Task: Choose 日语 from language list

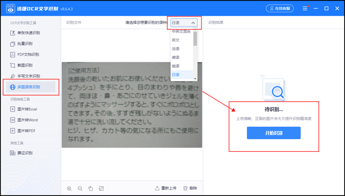Action: point(182,75)
